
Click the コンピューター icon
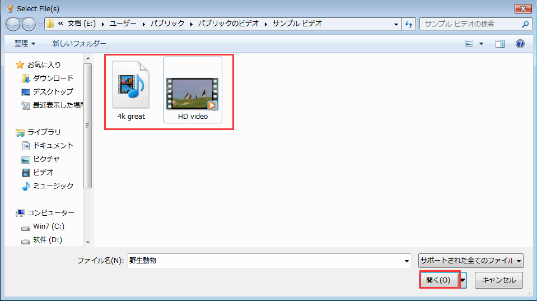point(20,213)
